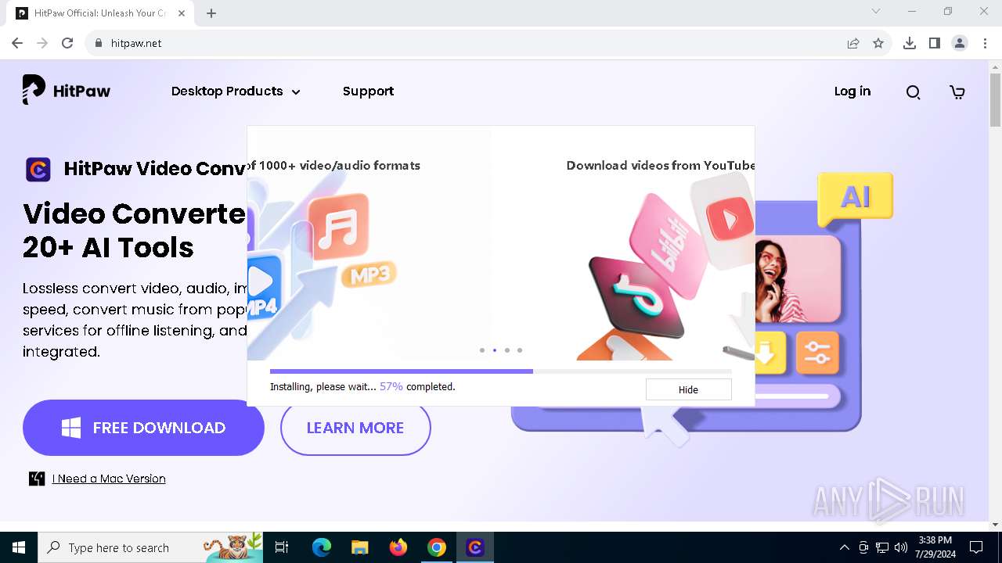Select the fourth installer slideshow dot

coord(520,350)
